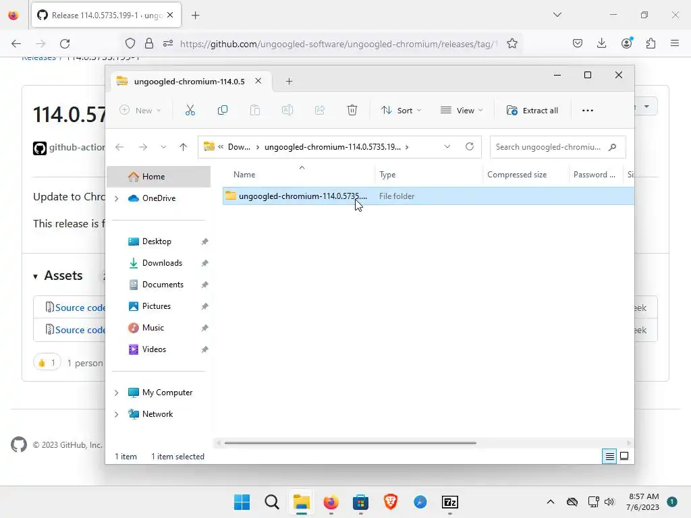Open the View dropdown in Explorer

coord(462,111)
